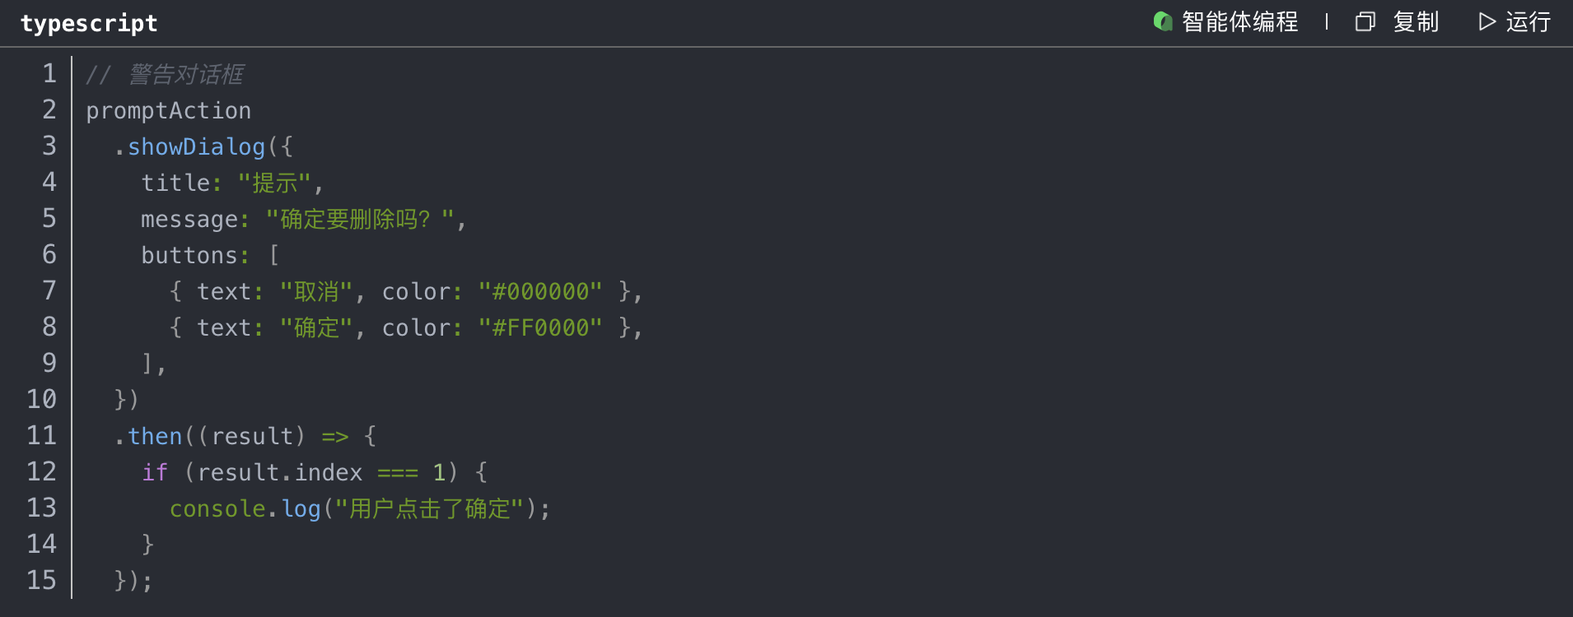Click the then method call
This screenshot has height=617, width=1573.
pos(155,437)
